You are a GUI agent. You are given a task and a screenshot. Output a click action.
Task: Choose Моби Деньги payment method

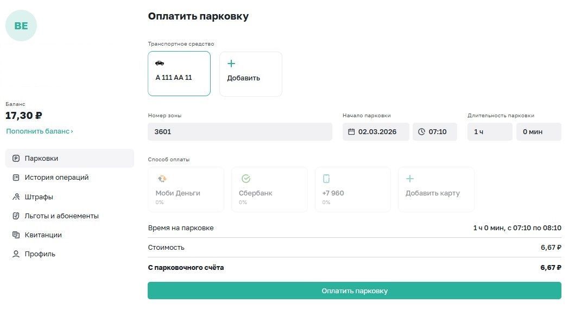[x=186, y=189]
